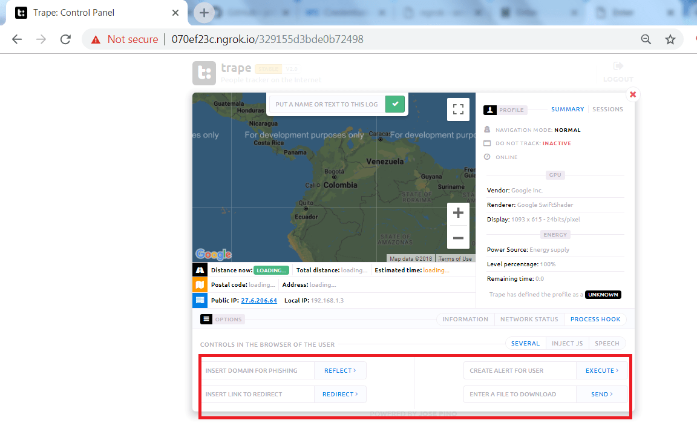Toggle fullscreen map view
The image size is (697, 426).
458,110
